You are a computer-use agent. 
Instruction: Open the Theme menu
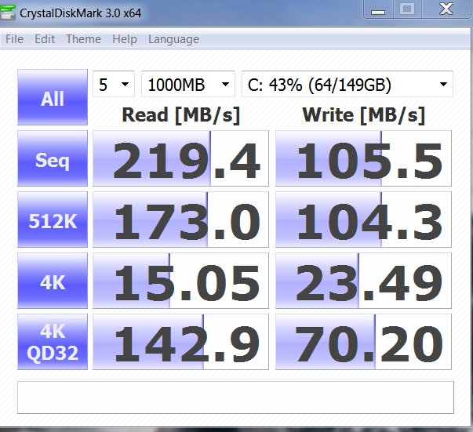click(83, 39)
